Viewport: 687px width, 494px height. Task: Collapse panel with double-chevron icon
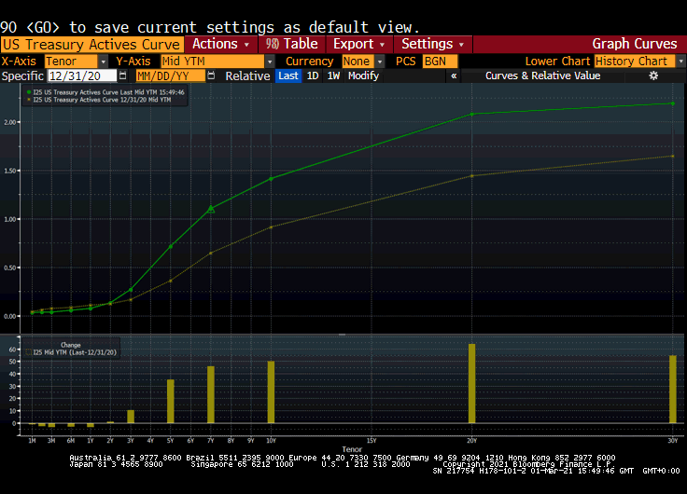click(x=454, y=75)
